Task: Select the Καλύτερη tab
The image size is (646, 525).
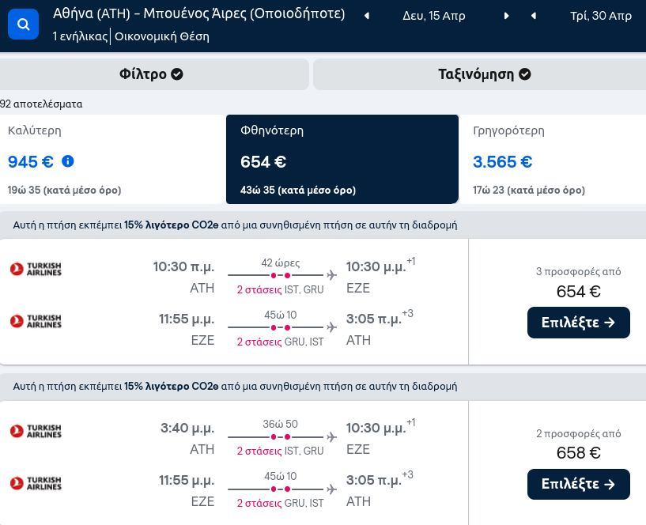Action: (x=111, y=159)
